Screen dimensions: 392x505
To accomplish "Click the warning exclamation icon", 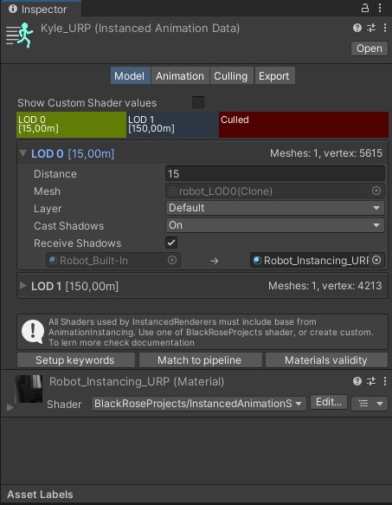I will [33, 332].
